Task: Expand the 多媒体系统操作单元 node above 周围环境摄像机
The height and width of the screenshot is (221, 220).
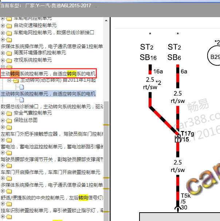Action: click(3, 39)
